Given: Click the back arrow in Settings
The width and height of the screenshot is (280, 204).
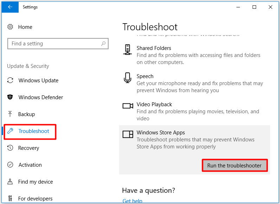Looking at the screenshot, I should (x=10, y=7).
